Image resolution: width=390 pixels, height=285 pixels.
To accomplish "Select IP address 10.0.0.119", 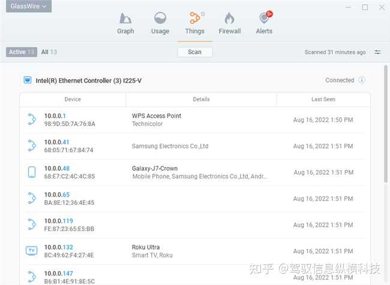I will click(59, 221).
